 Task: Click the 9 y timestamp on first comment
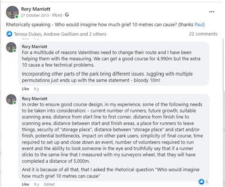[x=36, y=89]
